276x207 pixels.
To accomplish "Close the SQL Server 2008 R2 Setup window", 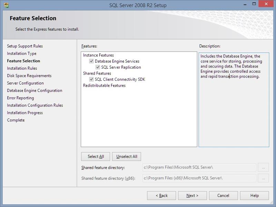I will click(x=266, y=4).
